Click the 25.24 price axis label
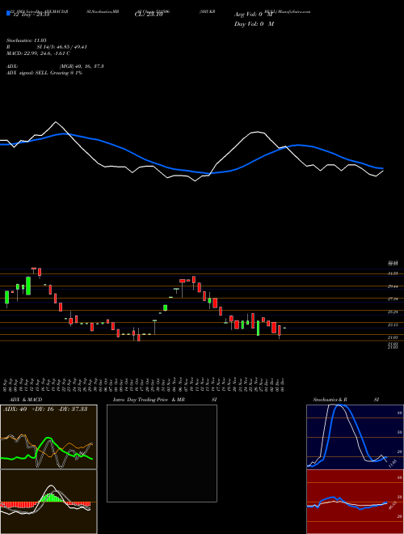The image size is (404, 534). (393, 311)
